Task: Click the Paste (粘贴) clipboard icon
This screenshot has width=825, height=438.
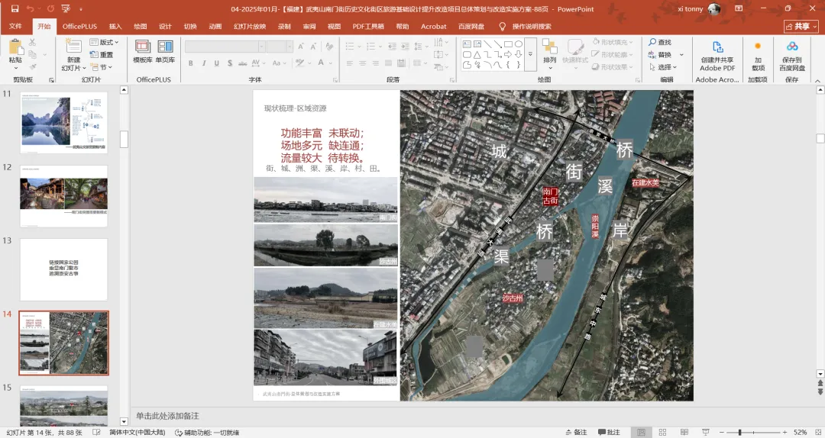Action: point(15,49)
